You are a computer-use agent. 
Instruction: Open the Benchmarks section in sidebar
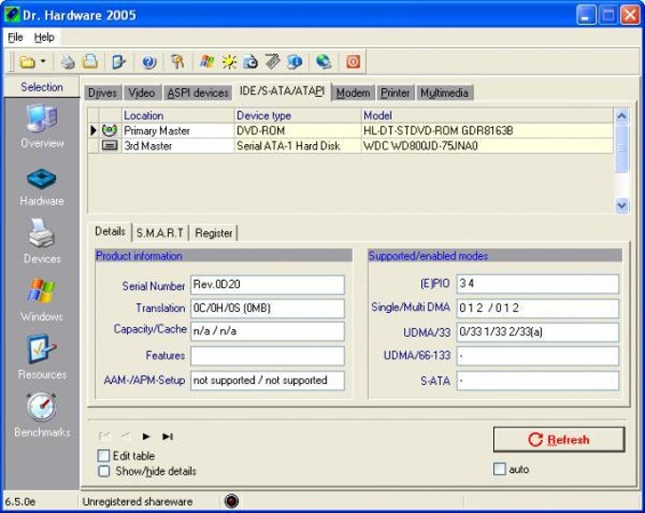pyautogui.click(x=42, y=415)
